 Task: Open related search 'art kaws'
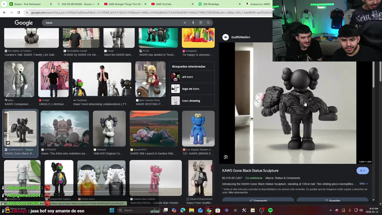(x=193, y=77)
